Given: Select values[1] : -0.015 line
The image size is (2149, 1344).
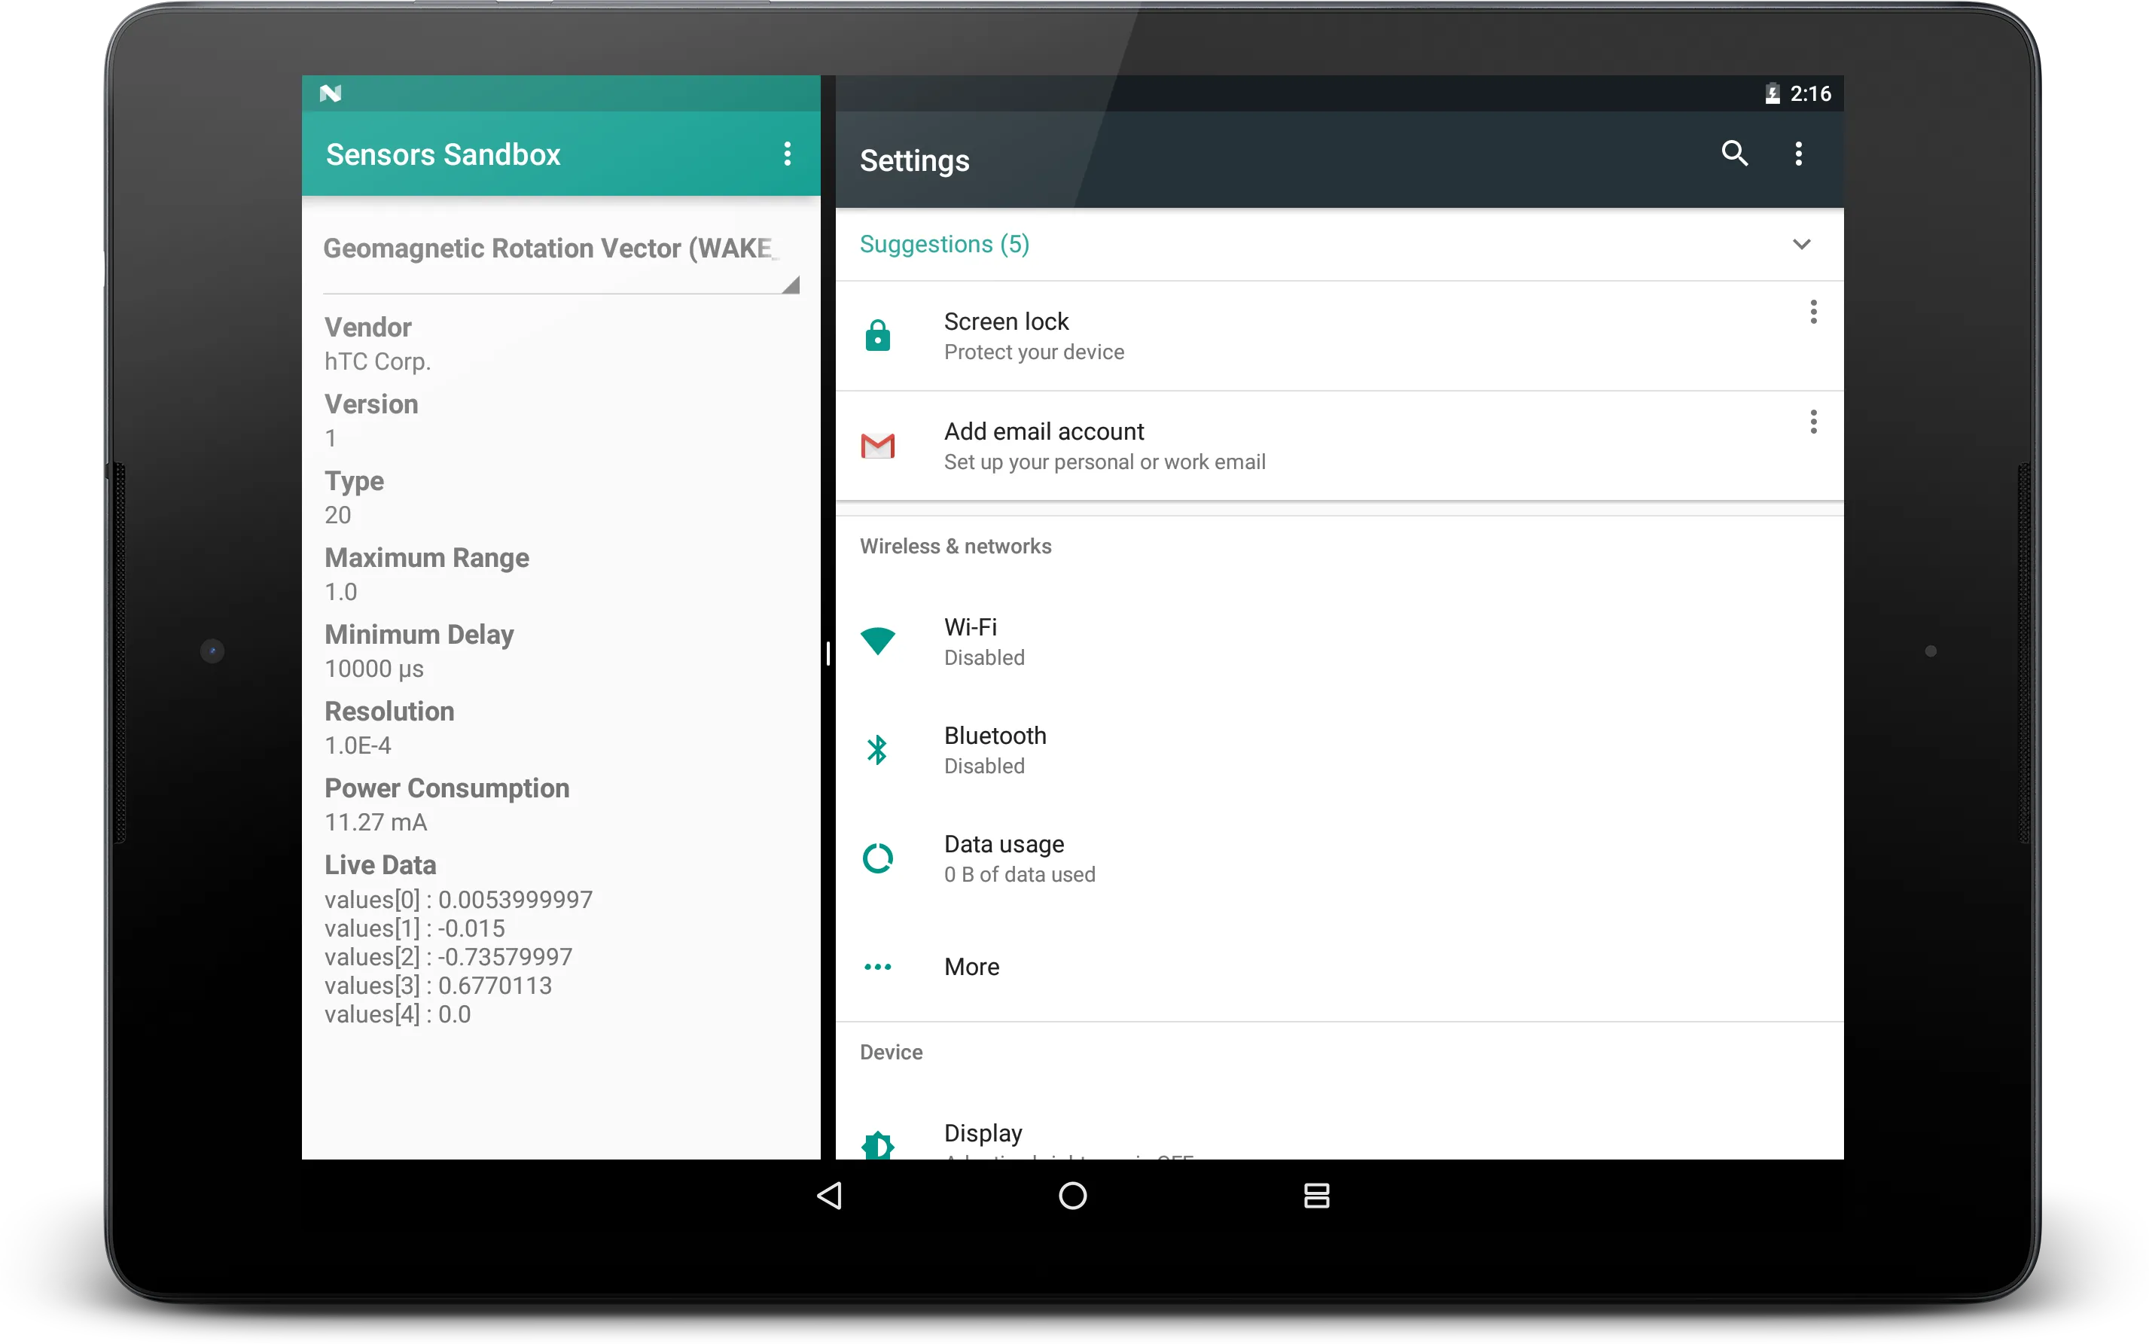Looking at the screenshot, I should 414,929.
